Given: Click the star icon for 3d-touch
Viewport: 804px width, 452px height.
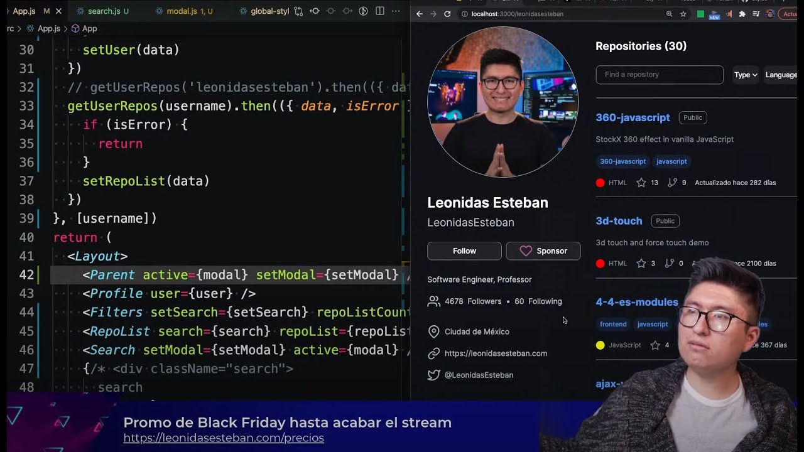Looking at the screenshot, I should pyautogui.click(x=641, y=264).
